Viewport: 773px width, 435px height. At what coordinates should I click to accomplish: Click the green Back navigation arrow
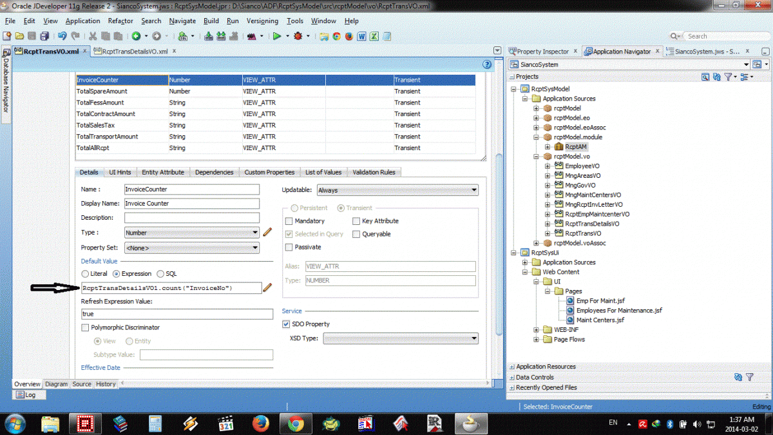[136, 36]
